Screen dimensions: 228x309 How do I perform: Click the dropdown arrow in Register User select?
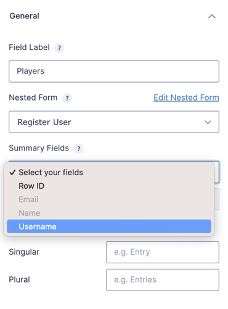[x=208, y=122]
